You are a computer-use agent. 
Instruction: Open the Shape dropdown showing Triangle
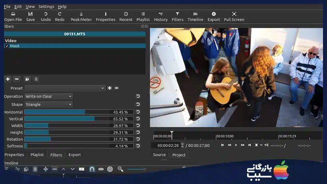tap(48, 104)
